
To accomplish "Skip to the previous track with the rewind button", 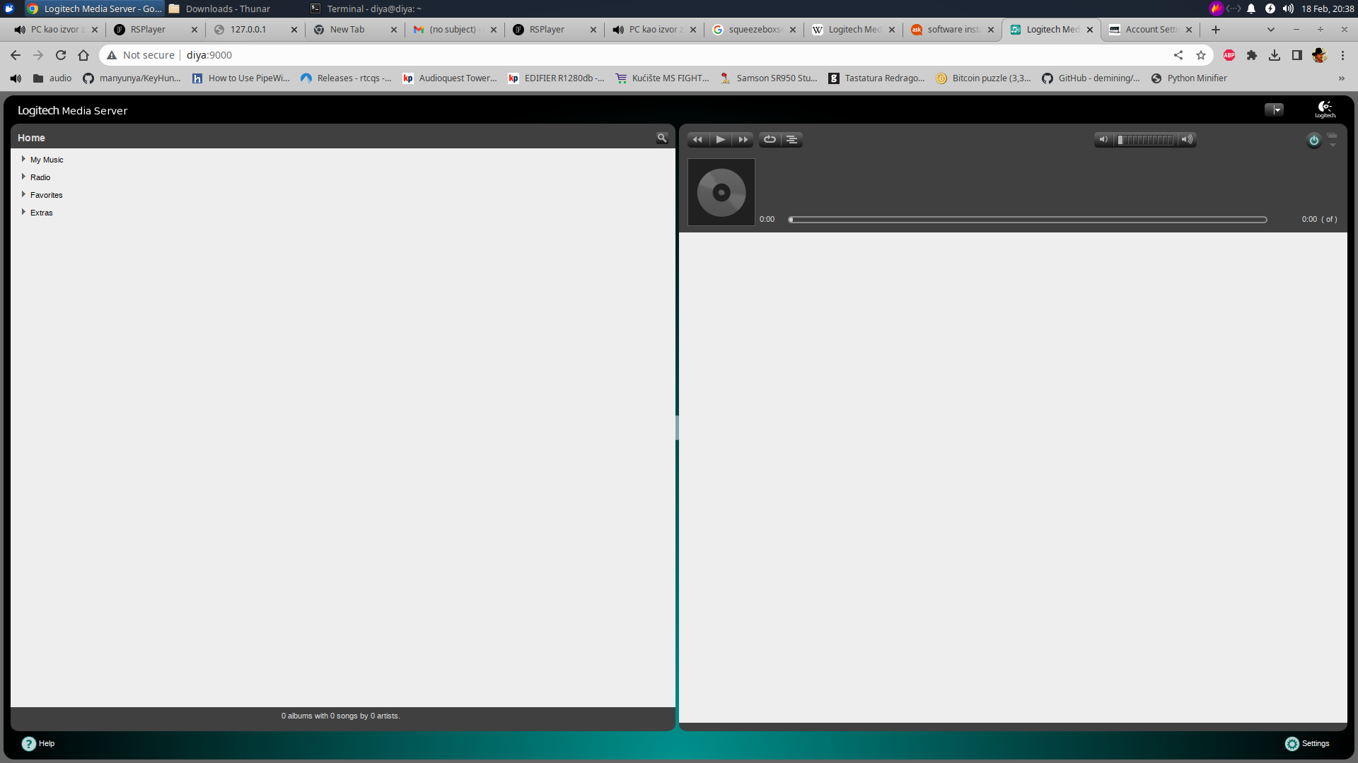I will click(697, 139).
